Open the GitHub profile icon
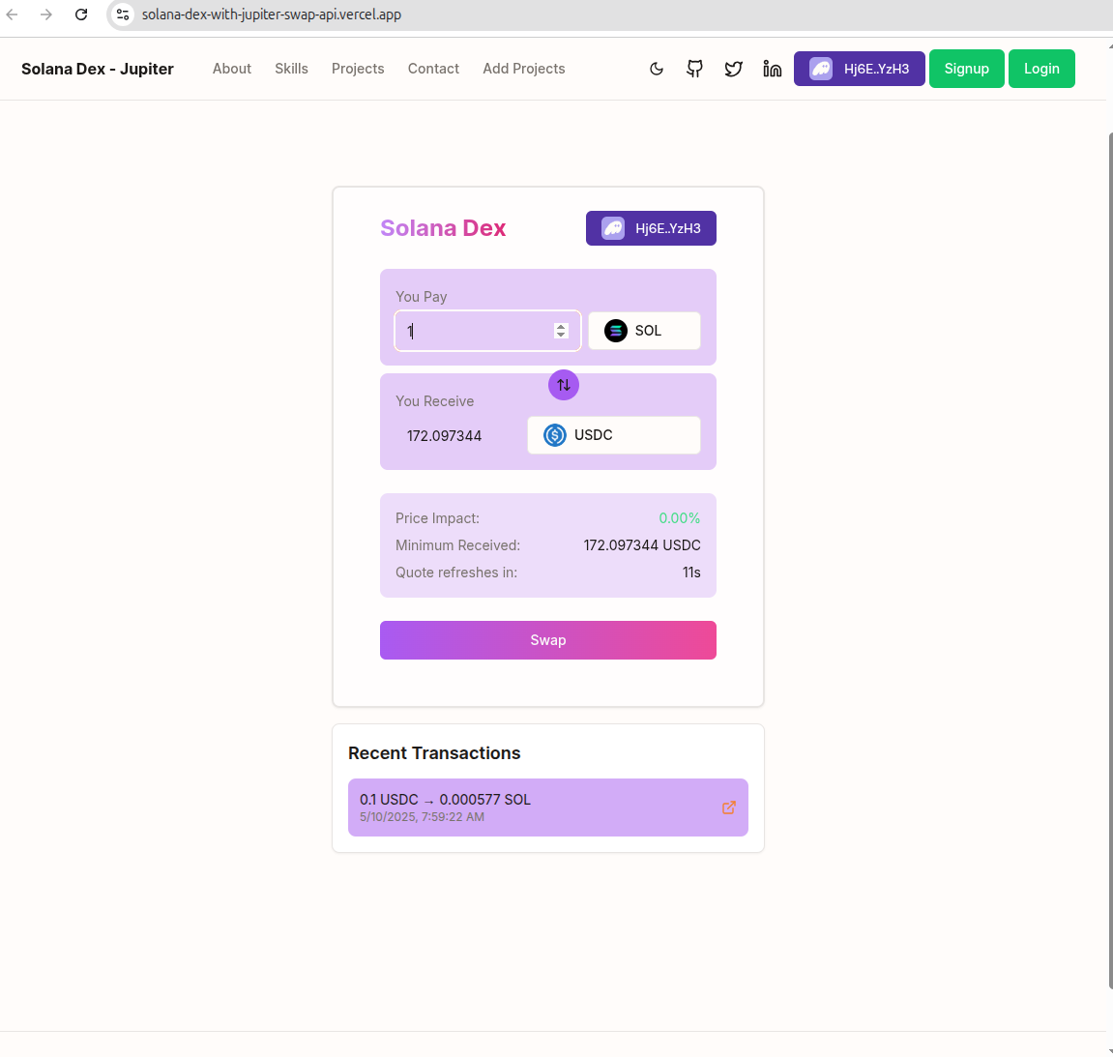This screenshot has height=1057, width=1113. pyautogui.click(x=694, y=69)
